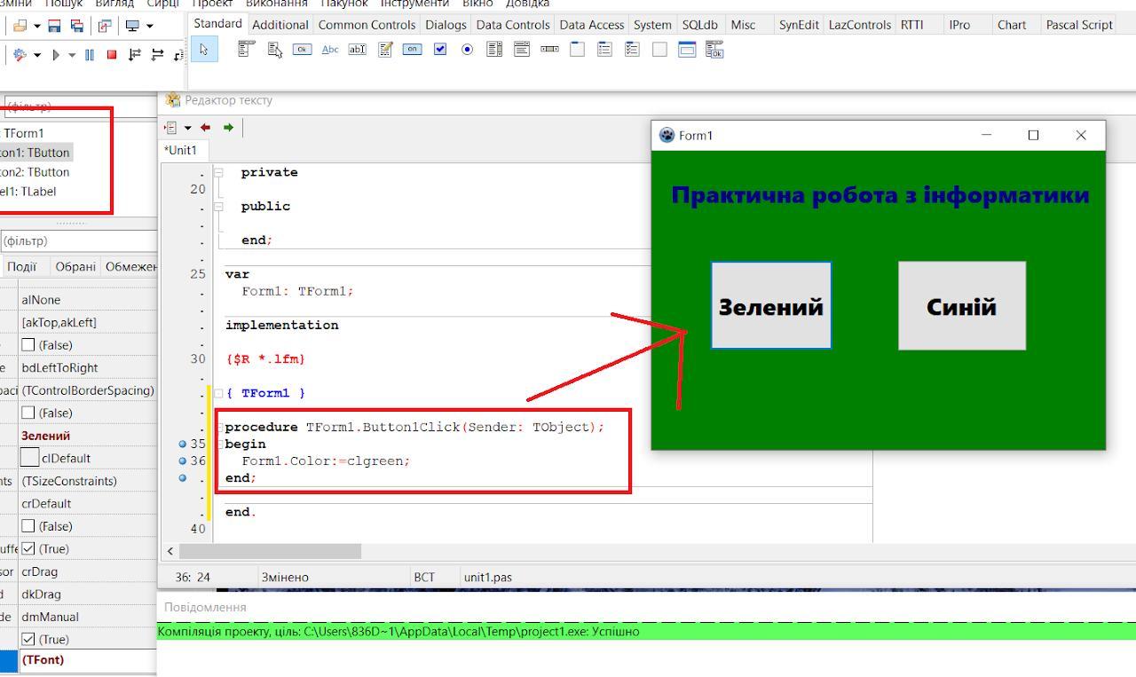Switch to Common Controls palette tab
The width and height of the screenshot is (1136, 677).
[367, 25]
